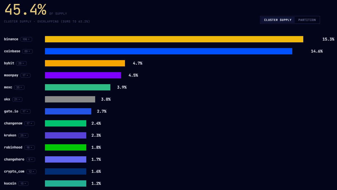The height and width of the screenshot is (190, 337).
Task: Click the 2.3% value for kraken
Action: click(96, 136)
